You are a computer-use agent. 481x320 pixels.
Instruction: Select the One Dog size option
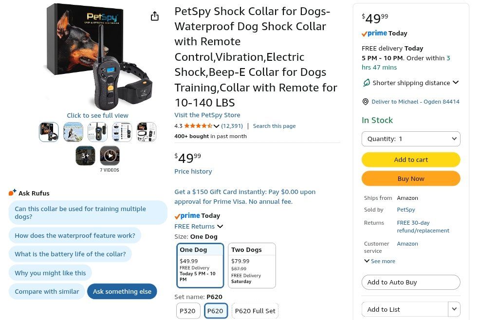(200, 265)
